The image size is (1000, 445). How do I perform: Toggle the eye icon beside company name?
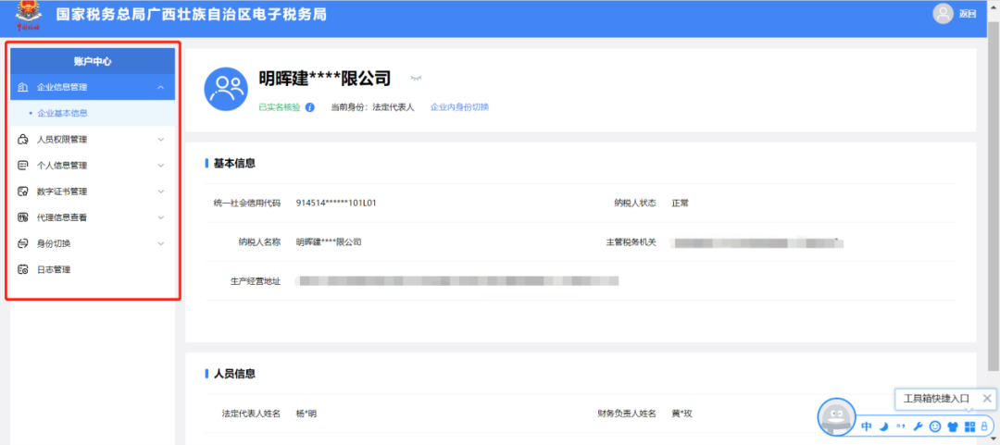pyautogui.click(x=417, y=79)
